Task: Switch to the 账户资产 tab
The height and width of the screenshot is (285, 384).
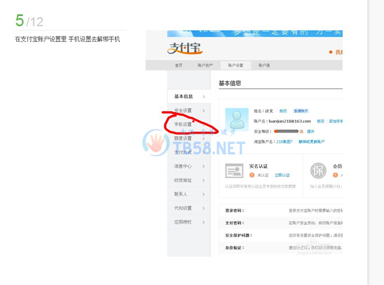Action: 205,66
